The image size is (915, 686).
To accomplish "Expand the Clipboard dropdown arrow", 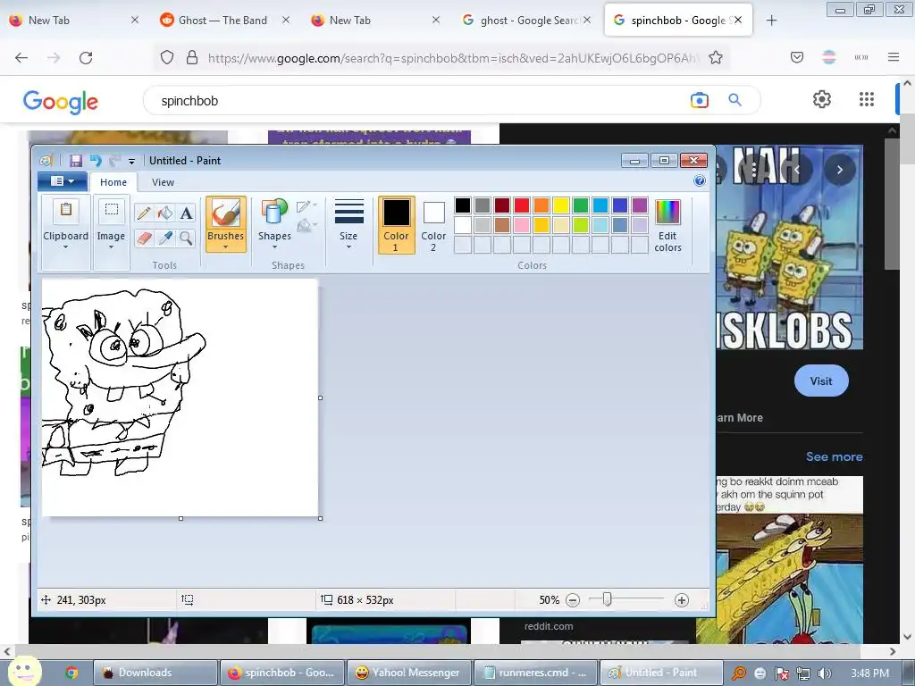I will tap(66, 247).
